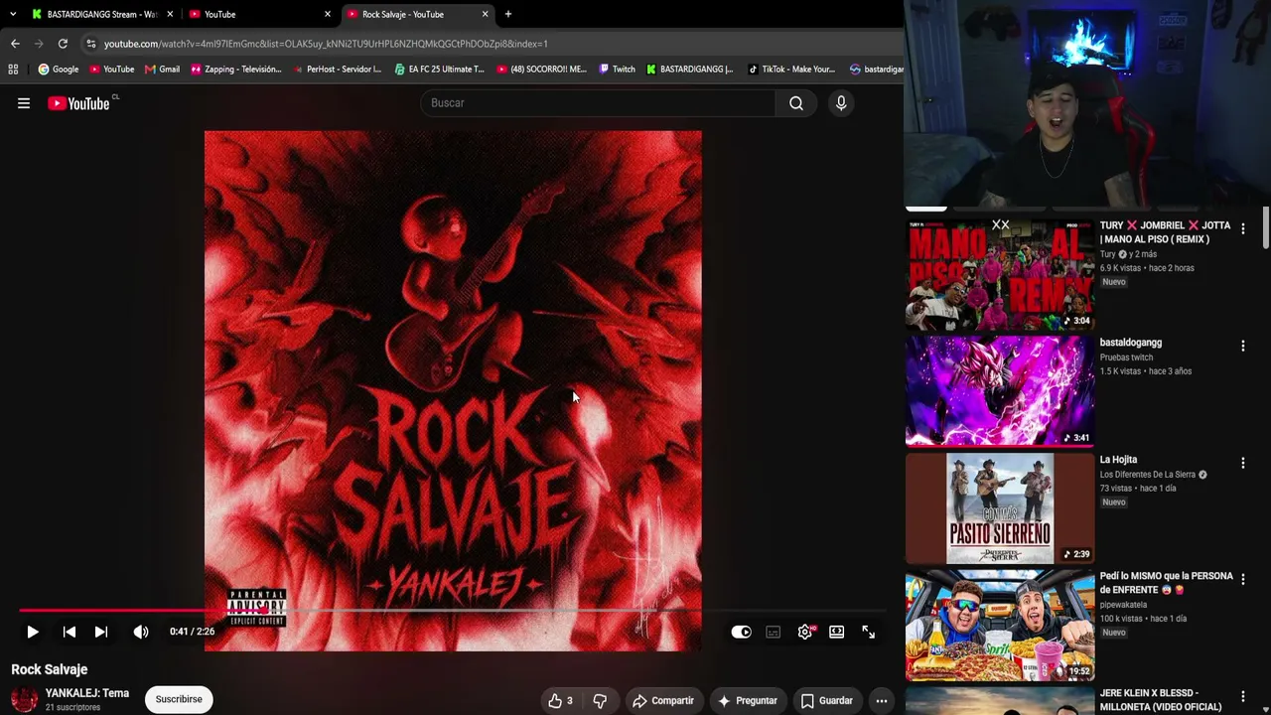
Task: Click the Rock Salvaje video title
Action: [50, 669]
